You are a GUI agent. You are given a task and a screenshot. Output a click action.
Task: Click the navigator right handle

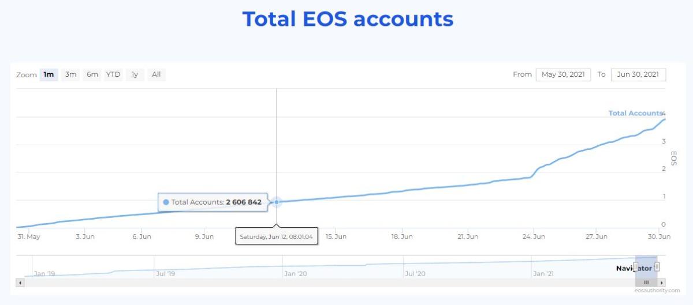[657, 267]
